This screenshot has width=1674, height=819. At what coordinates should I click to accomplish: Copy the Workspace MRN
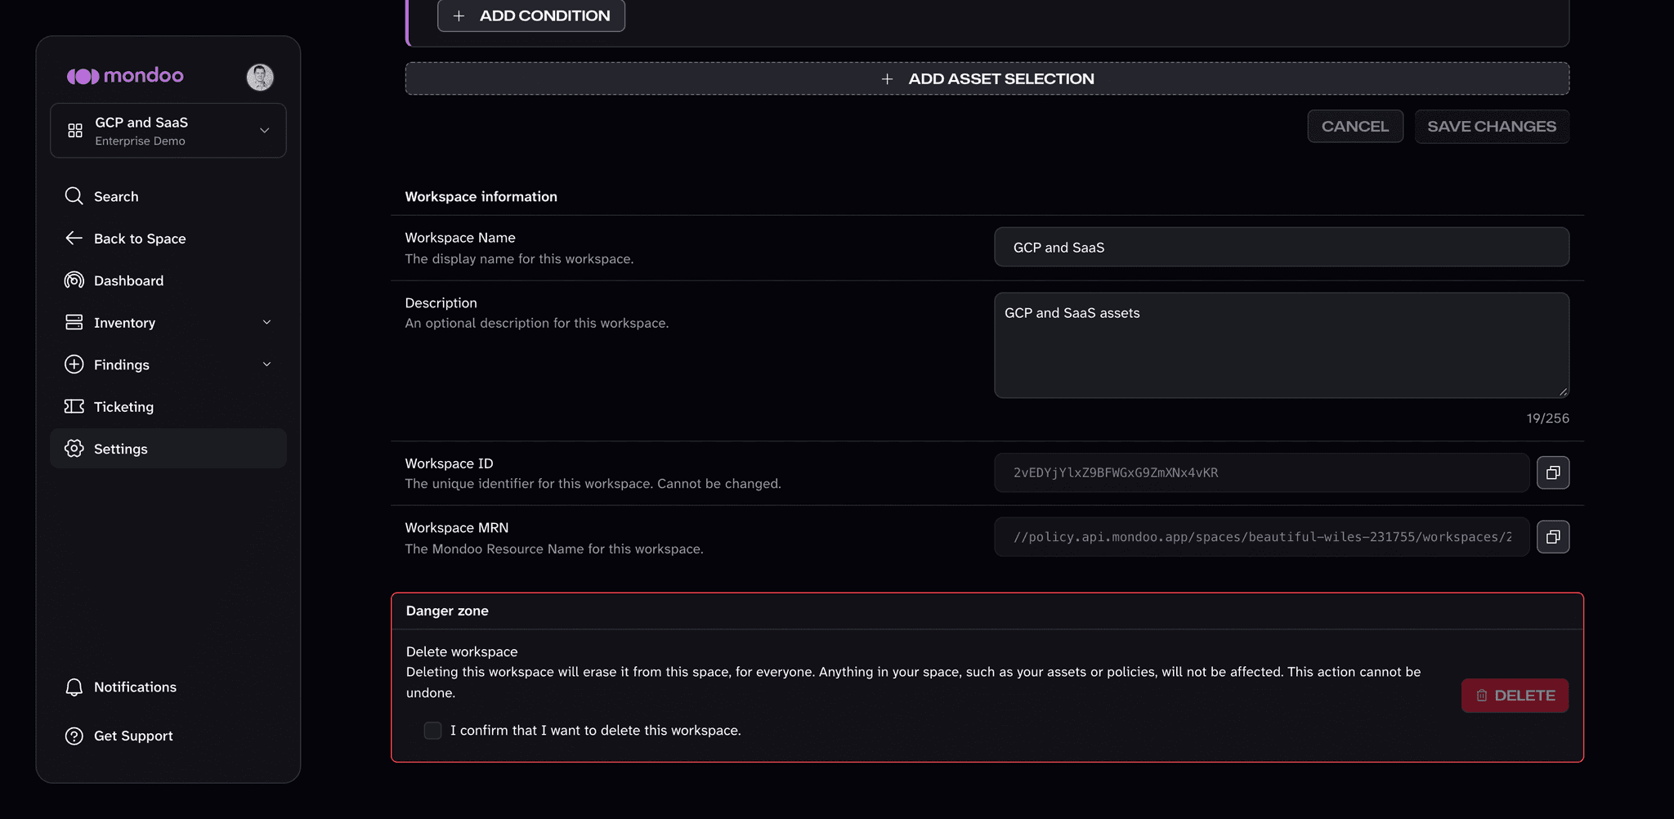[x=1553, y=537]
